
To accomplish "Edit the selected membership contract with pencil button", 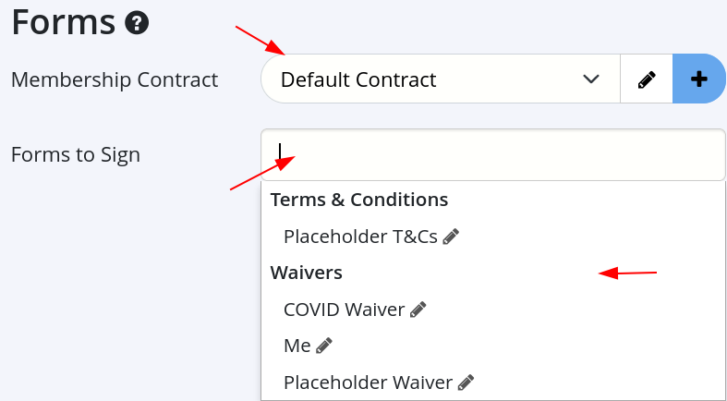I will pyautogui.click(x=647, y=79).
